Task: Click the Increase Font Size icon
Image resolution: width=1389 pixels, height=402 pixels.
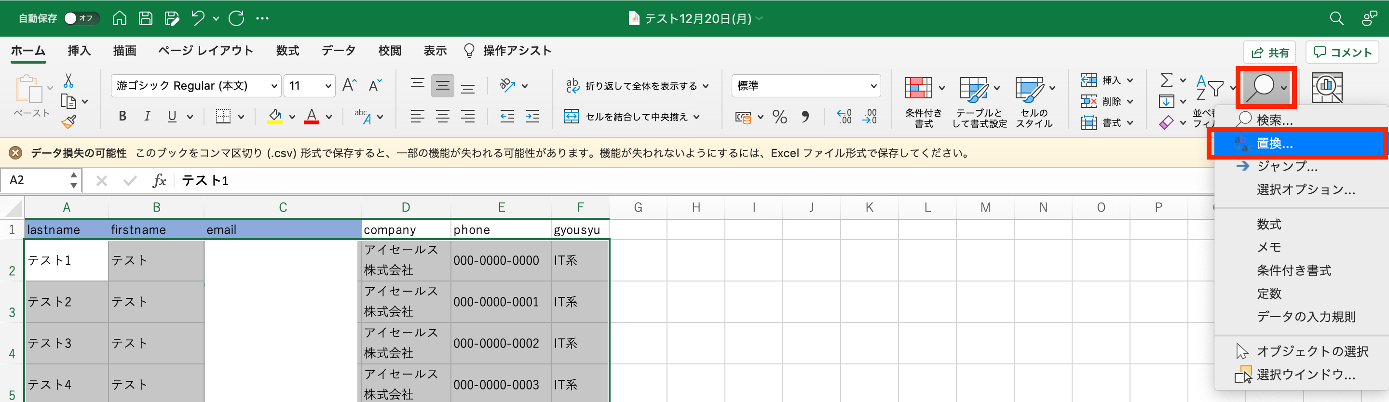Action: tap(349, 85)
